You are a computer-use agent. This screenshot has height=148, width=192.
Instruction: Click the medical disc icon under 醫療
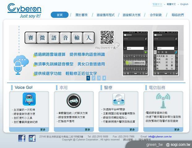coord(118,99)
